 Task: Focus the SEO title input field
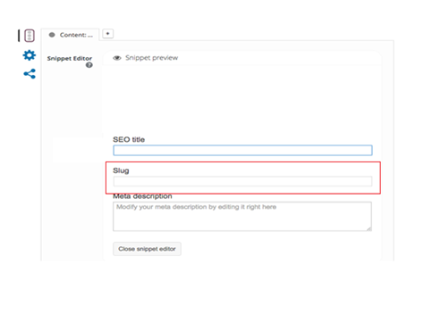pos(242,150)
